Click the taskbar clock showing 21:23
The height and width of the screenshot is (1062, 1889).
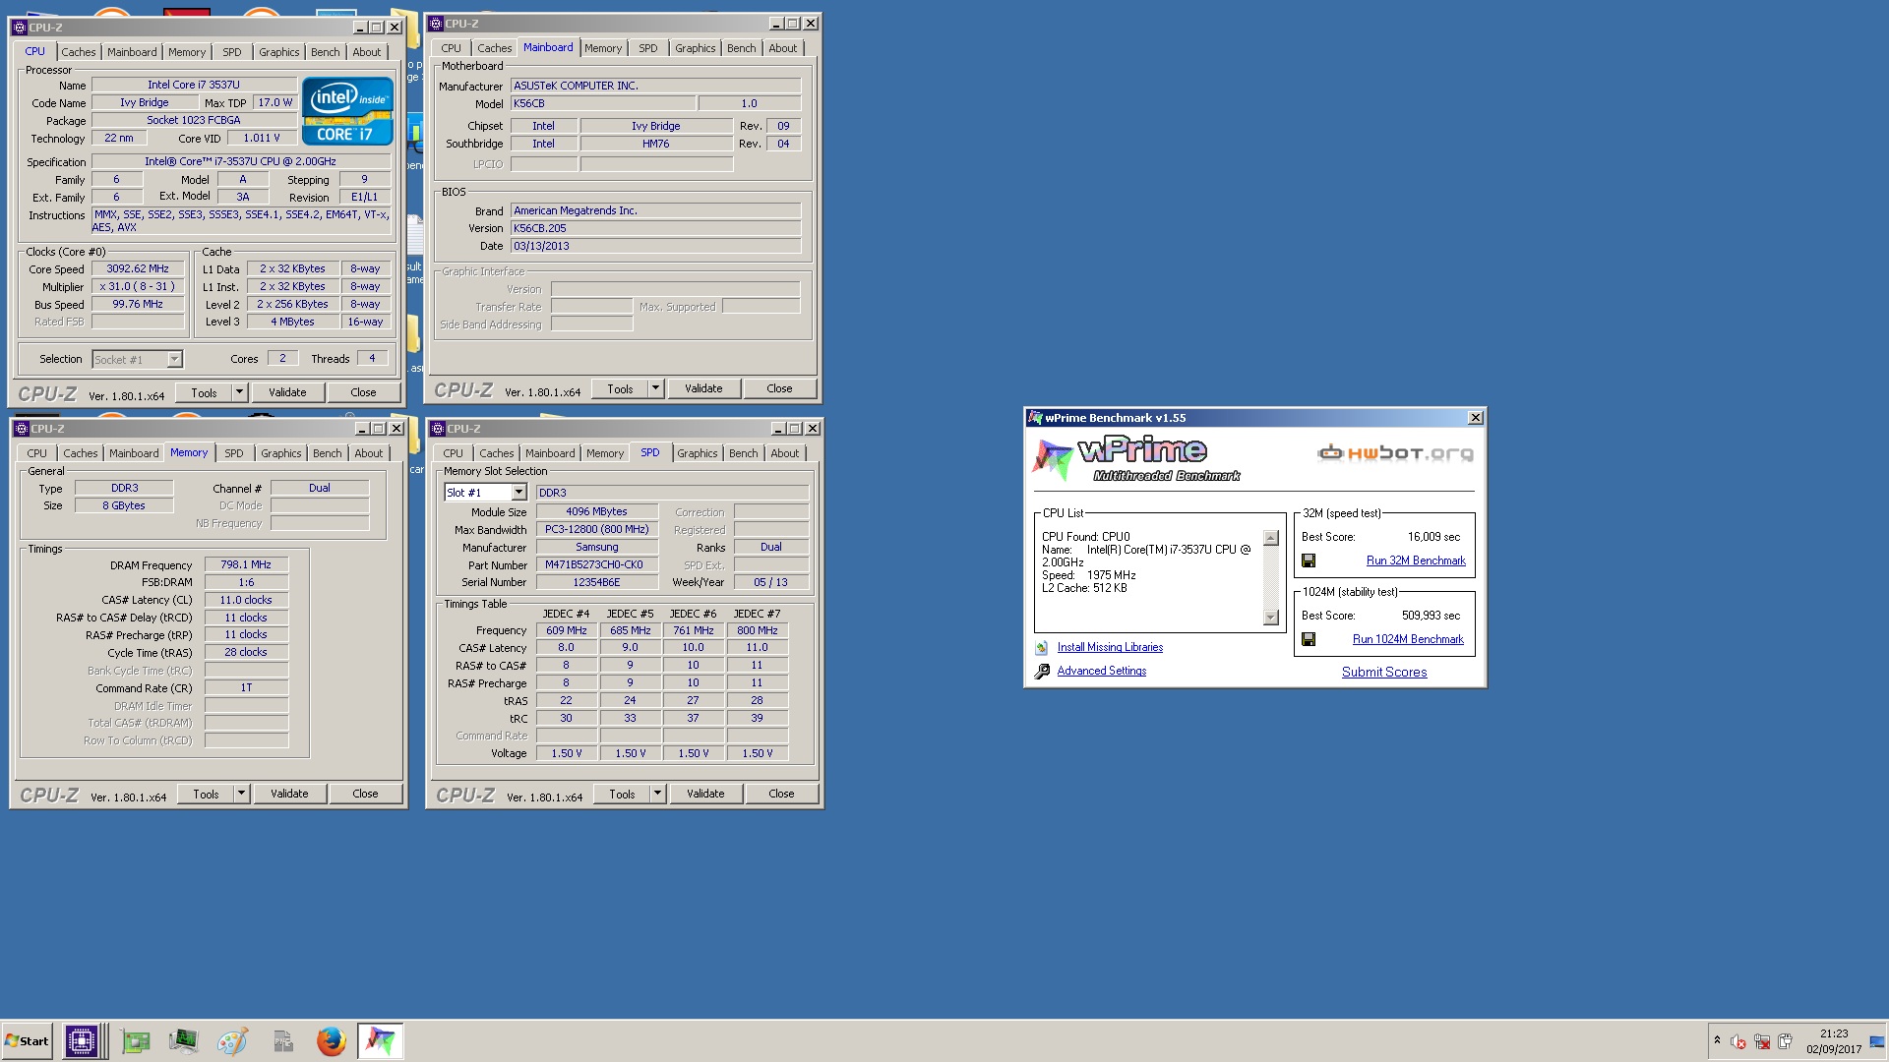point(1834,1041)
